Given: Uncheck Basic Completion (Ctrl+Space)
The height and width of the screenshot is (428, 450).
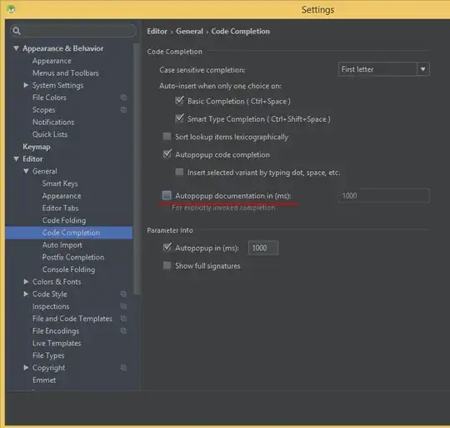Looking at the screenshot, I should 179,101.
